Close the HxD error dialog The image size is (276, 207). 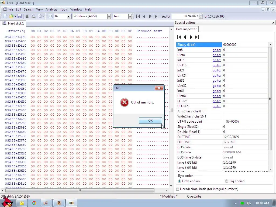click(159, 88)
